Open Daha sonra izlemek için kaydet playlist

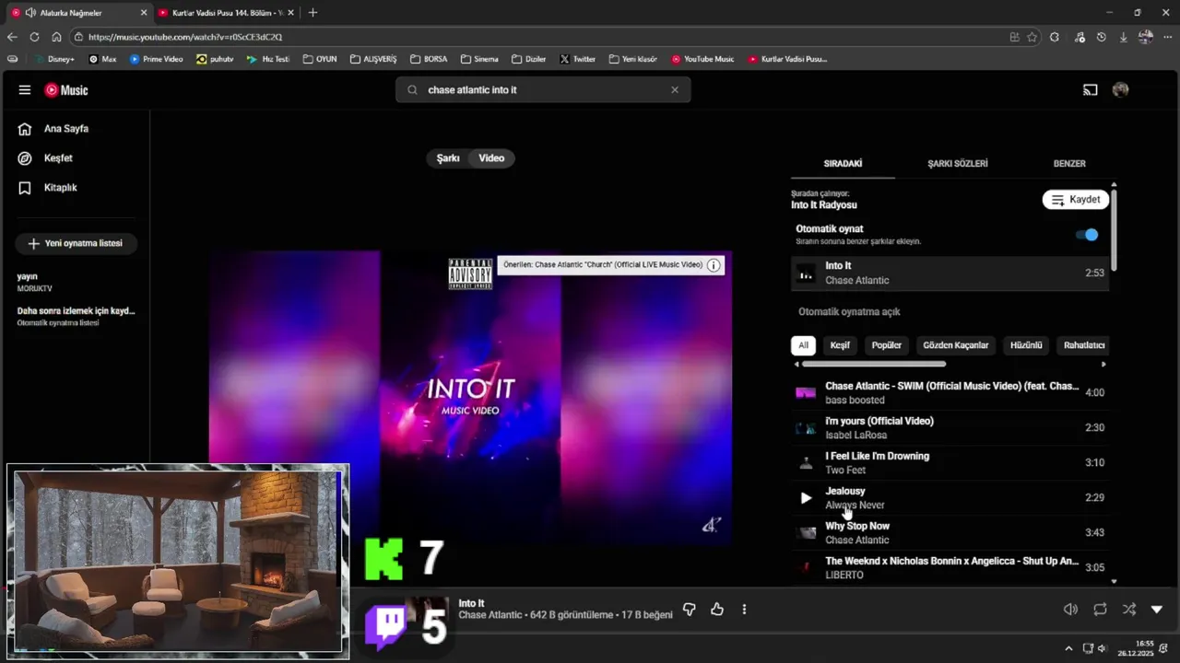point(76,317)
